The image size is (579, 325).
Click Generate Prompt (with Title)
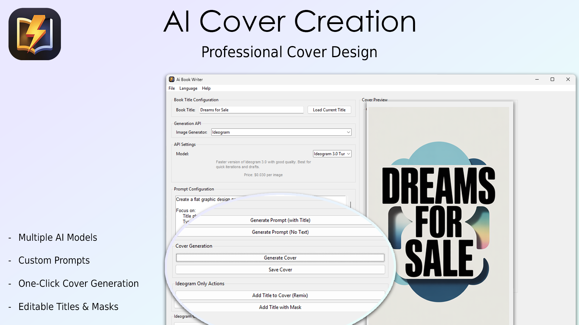pos(280,220)
